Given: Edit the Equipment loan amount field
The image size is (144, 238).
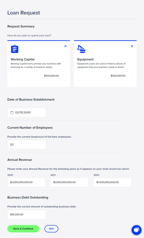Looking at the screenshot, I should pos(105,76).
